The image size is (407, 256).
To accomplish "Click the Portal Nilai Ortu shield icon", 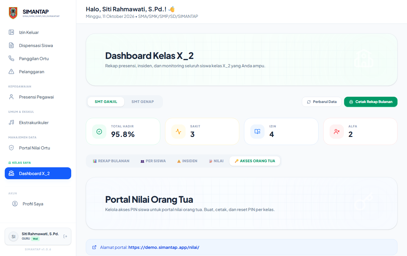I will (x=11, y=148).
